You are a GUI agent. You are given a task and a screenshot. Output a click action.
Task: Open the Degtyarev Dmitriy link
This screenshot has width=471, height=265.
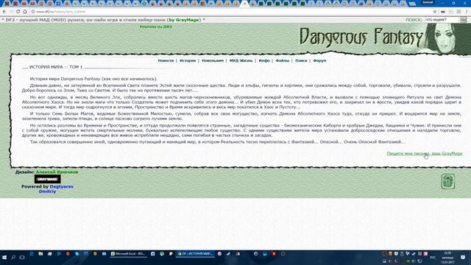(x=56, y=189)
